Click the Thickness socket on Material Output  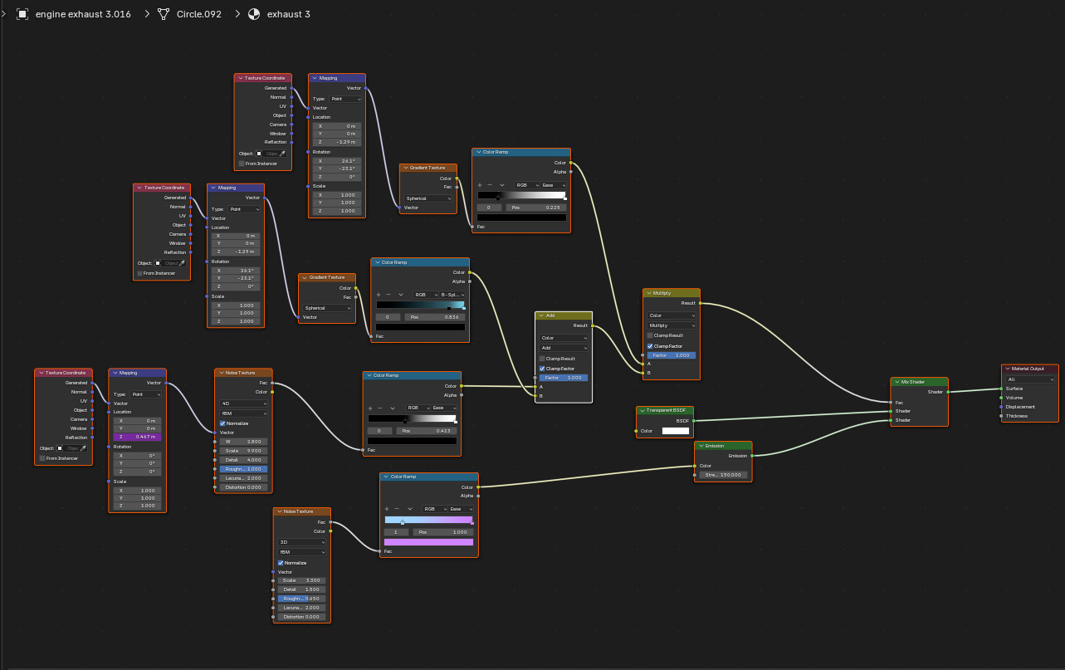(x=1002, y=416)
